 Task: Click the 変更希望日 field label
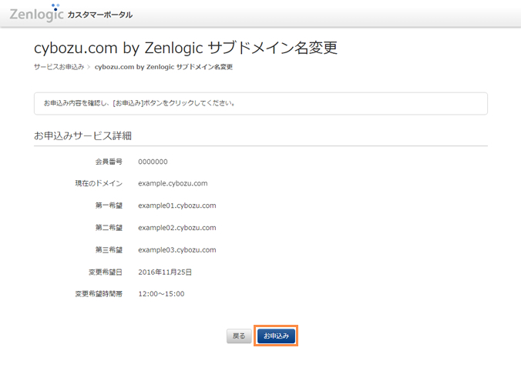105,272
